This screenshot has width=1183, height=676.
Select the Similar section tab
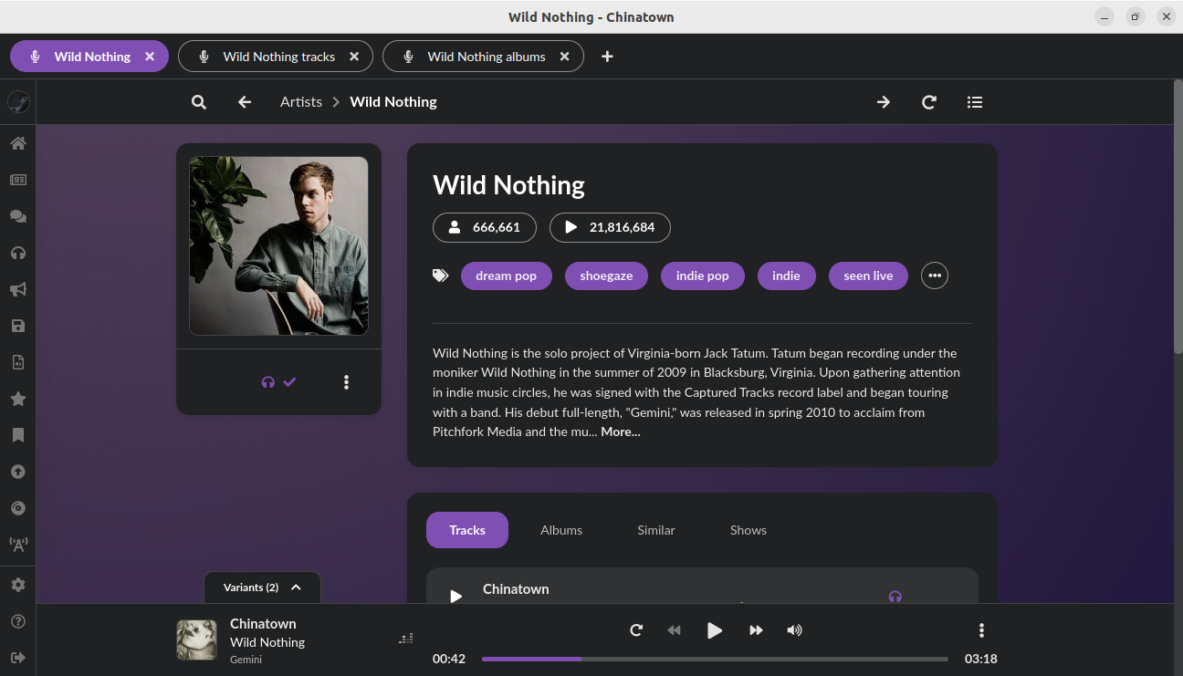click(656, 530)
